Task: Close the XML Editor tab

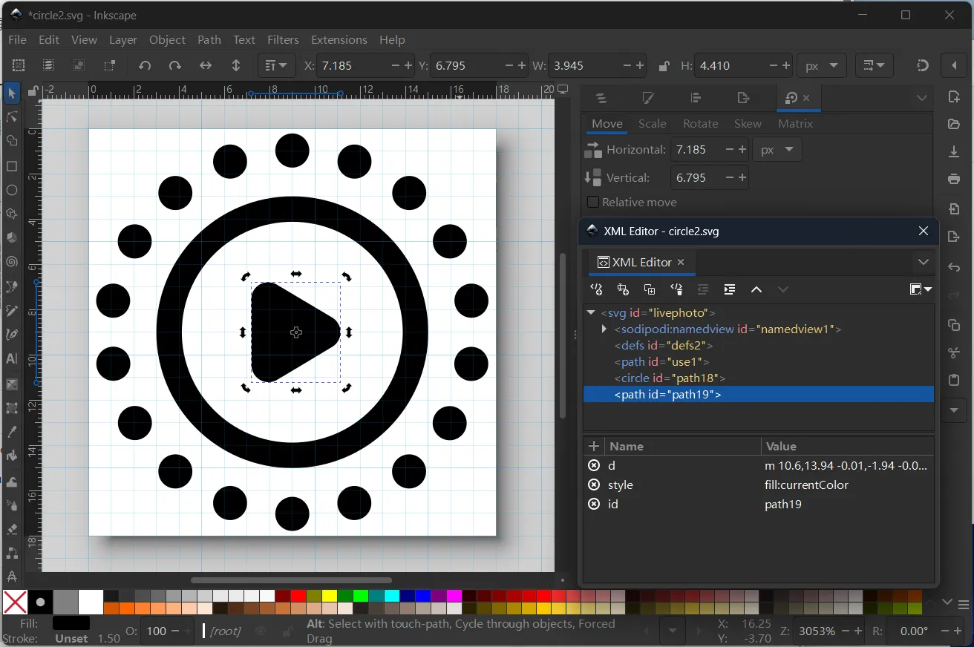Action: [x=681, y=262]
